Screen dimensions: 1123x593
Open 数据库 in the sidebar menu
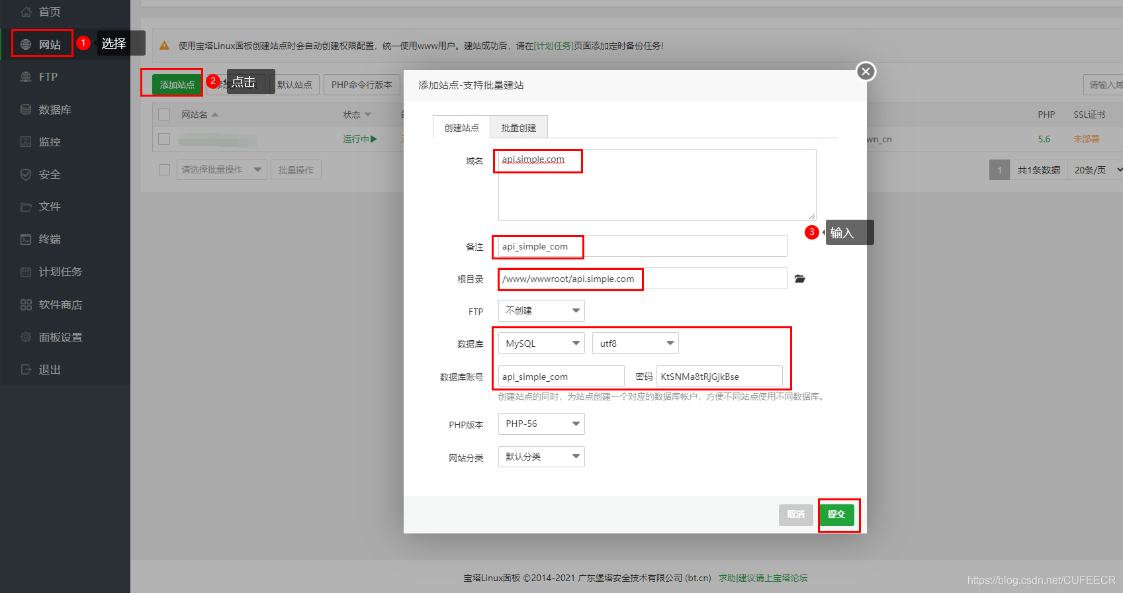tap(55, 109)
